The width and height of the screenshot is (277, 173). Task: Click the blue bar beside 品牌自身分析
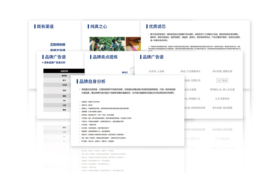pyautogui.click(x=77, y=81)
